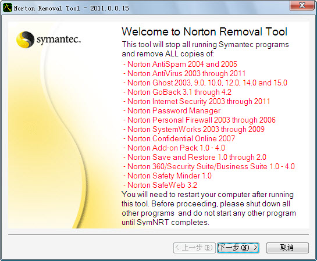Click the Norton Removal Tool title bar icon
Image resolution: width=317 pixels, height=261 pixels.
pos(8,8)
